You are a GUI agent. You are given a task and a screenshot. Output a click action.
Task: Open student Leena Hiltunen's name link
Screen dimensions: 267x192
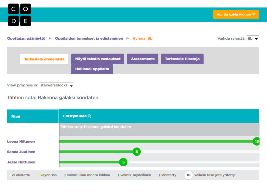21,141
